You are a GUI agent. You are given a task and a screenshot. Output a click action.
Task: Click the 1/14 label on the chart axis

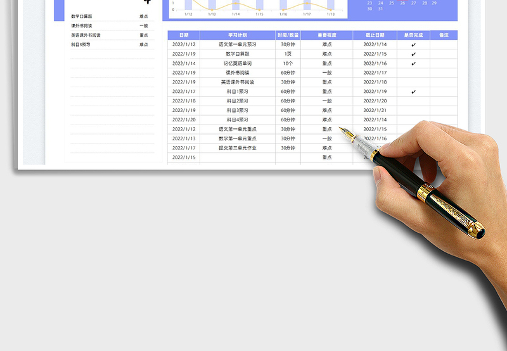(x=236, y=13)
